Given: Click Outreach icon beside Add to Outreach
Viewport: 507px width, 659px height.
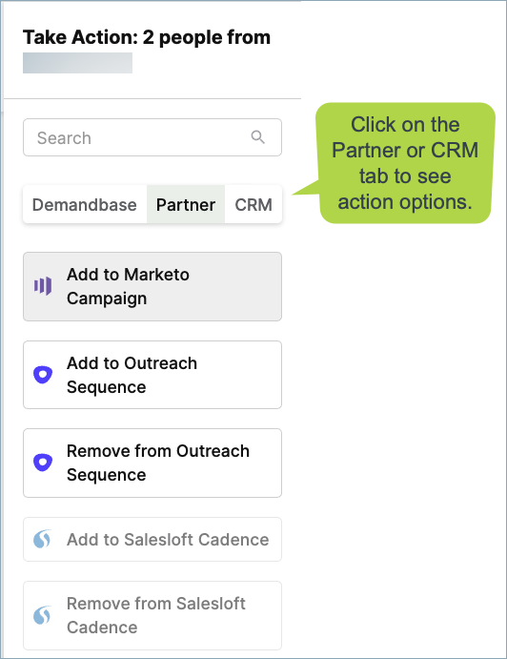Looking at the screenshot, I should [43, 375].
